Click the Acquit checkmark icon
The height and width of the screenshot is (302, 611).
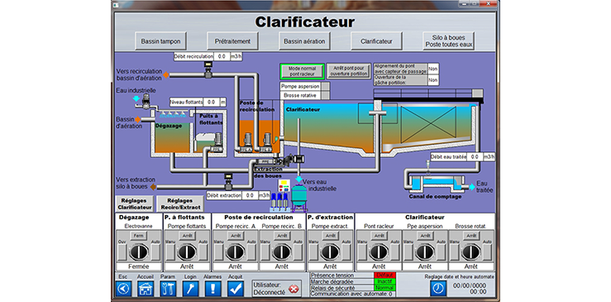point(236,288)
